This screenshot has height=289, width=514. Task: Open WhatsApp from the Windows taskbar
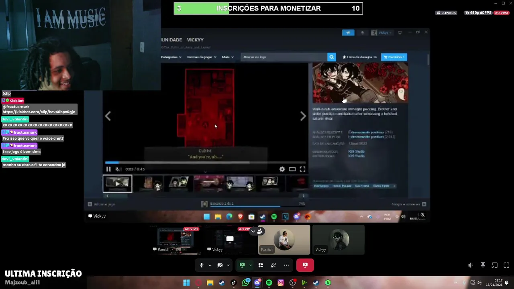tap(245, 283)
